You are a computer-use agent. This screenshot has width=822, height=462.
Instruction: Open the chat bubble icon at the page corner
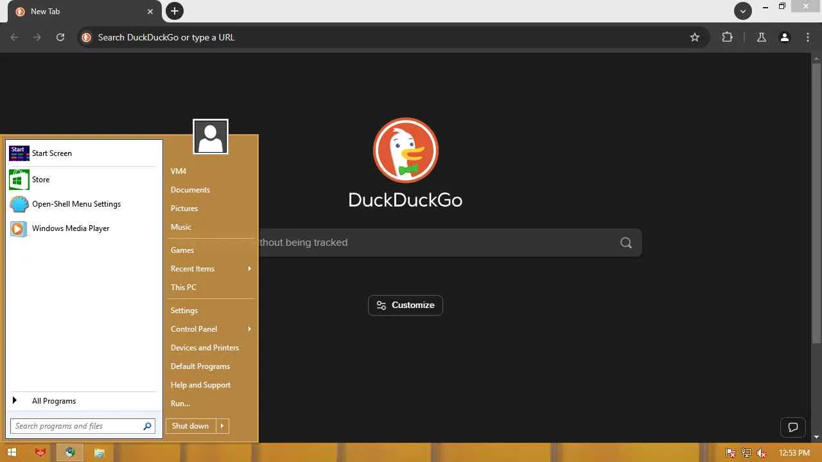click(793, 427)
